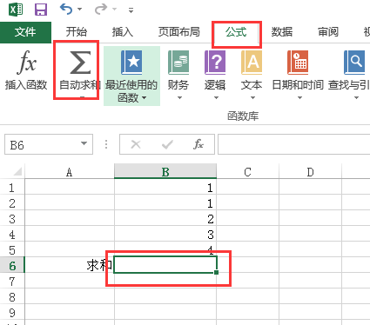Screen dimensions: 370x325
Task: Click cell B3 containing 2
Action: pyautogui.click(x=165, y=219)
